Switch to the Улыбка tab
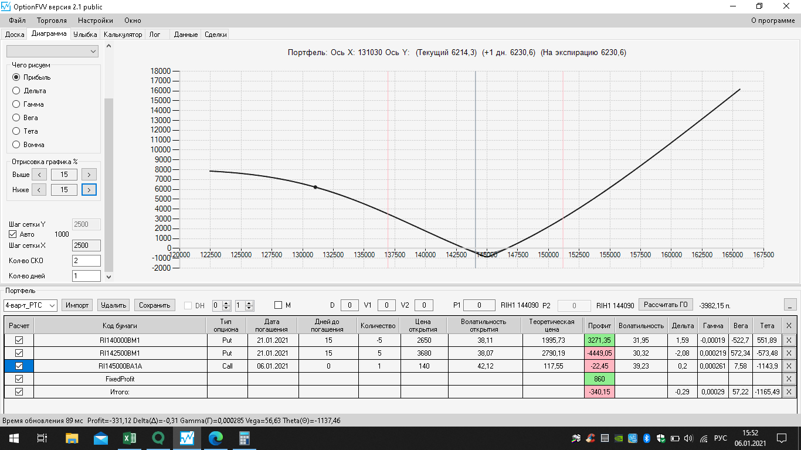The width and height of the screenshot is (801, 450). pyautogui.click(x=85, y=35)
